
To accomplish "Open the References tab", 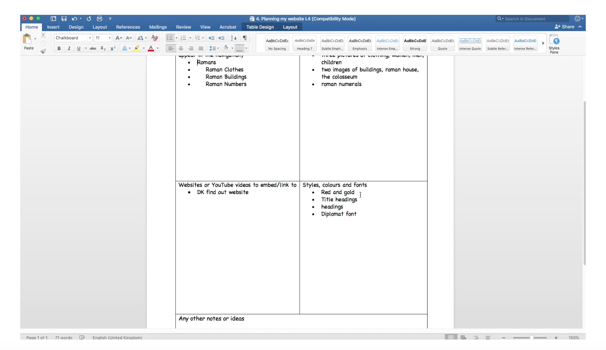I will tap(128, 27).
